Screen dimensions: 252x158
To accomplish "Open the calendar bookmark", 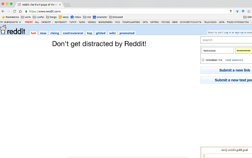I will tap(100, 17).
